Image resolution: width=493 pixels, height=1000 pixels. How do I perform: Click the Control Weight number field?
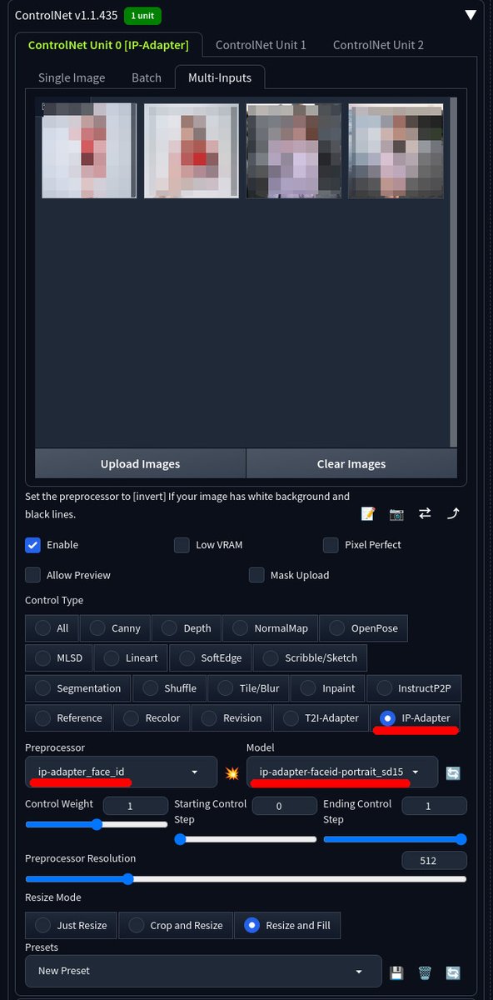tap(136, 807)
